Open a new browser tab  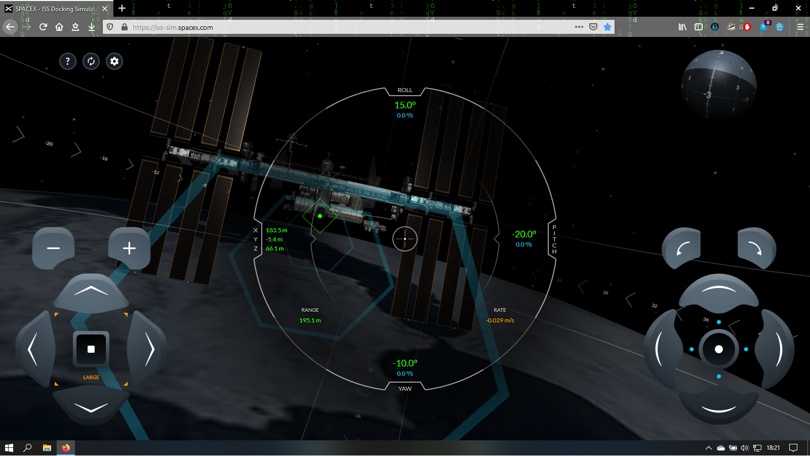click(122, 8)
